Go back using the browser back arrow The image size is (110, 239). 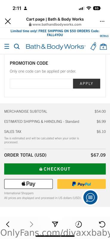(8, 224)
